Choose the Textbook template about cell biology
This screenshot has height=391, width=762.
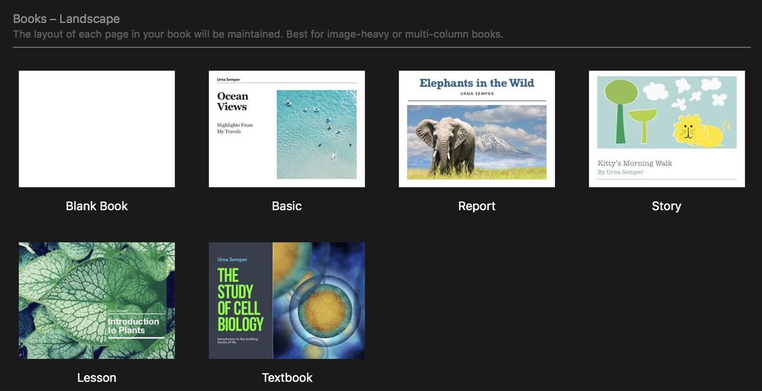click(286, 300)
